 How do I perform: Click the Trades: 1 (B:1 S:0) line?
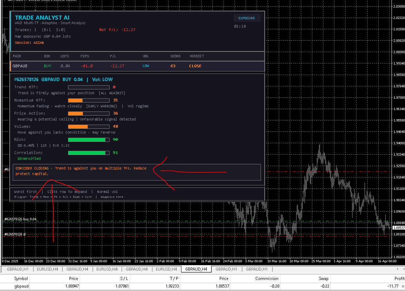point(40,30)
